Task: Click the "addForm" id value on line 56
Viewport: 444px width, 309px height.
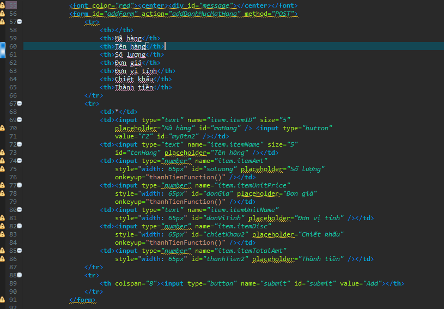Action: [x=120, y=14]
